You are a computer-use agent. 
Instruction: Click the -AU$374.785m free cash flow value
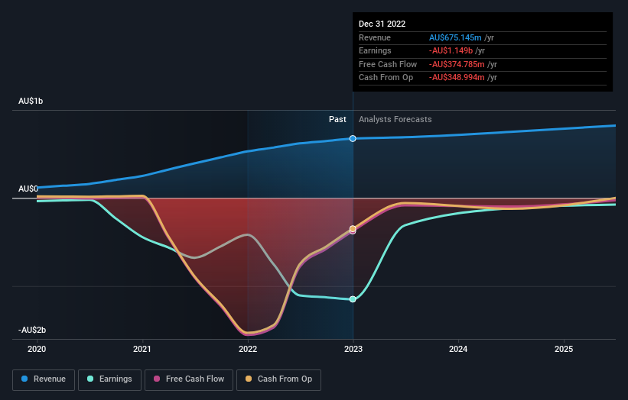(x=457, y=64)
